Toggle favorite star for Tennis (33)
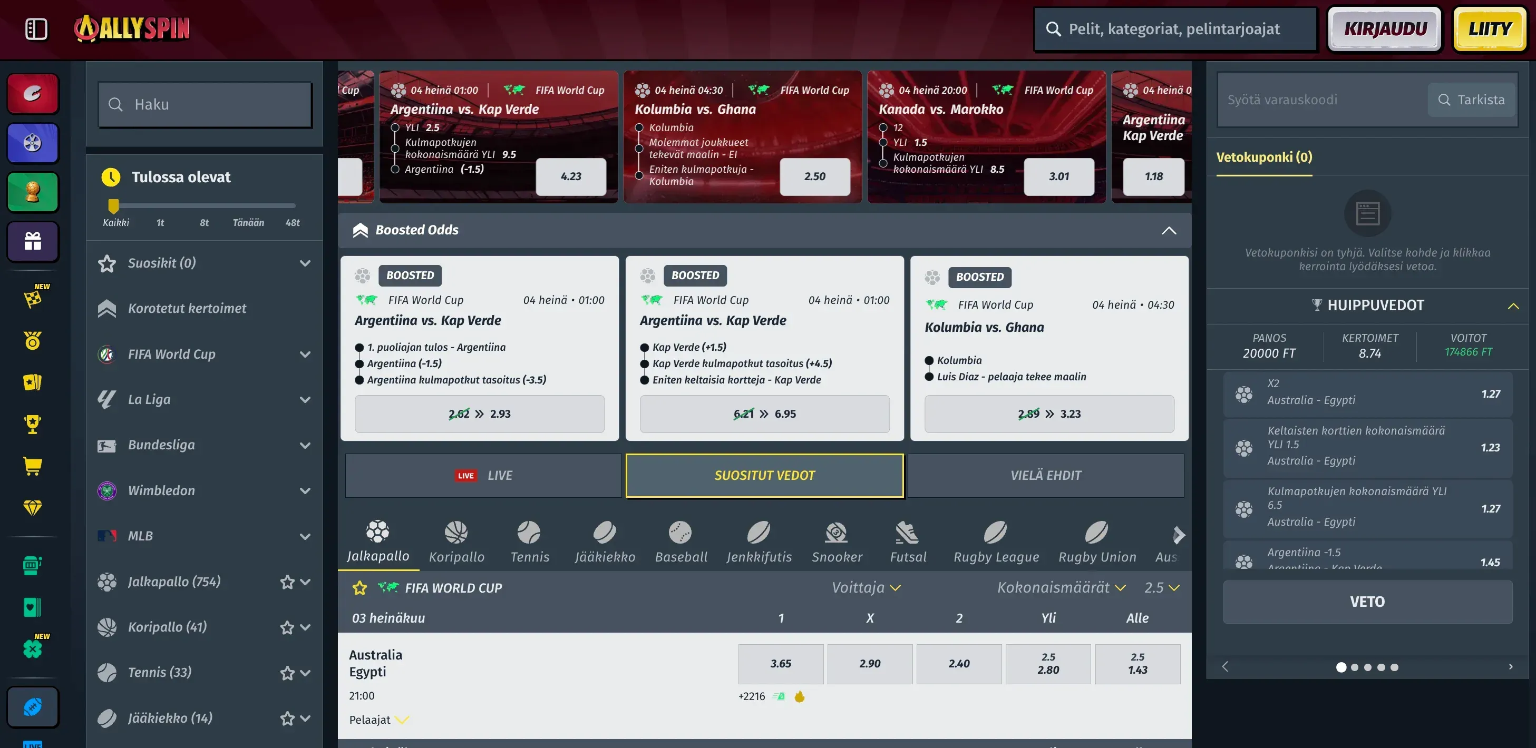The image size is (1536, 748). [x=287, y=673]
